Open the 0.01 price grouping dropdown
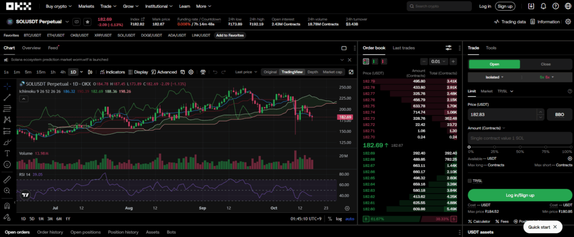The height and width of the screenshot is (237, 574). tap(436, 61)
